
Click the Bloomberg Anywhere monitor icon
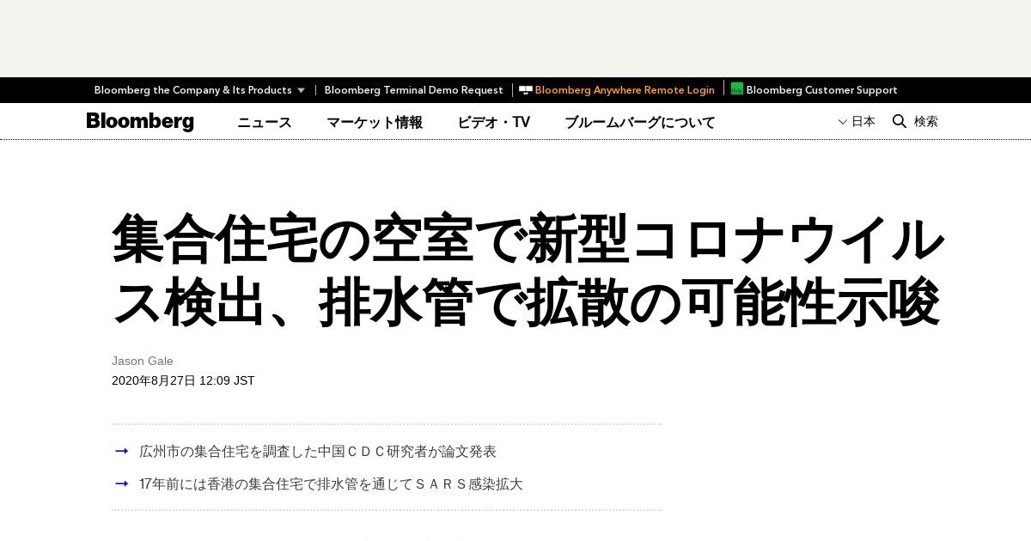coord(526,90)
